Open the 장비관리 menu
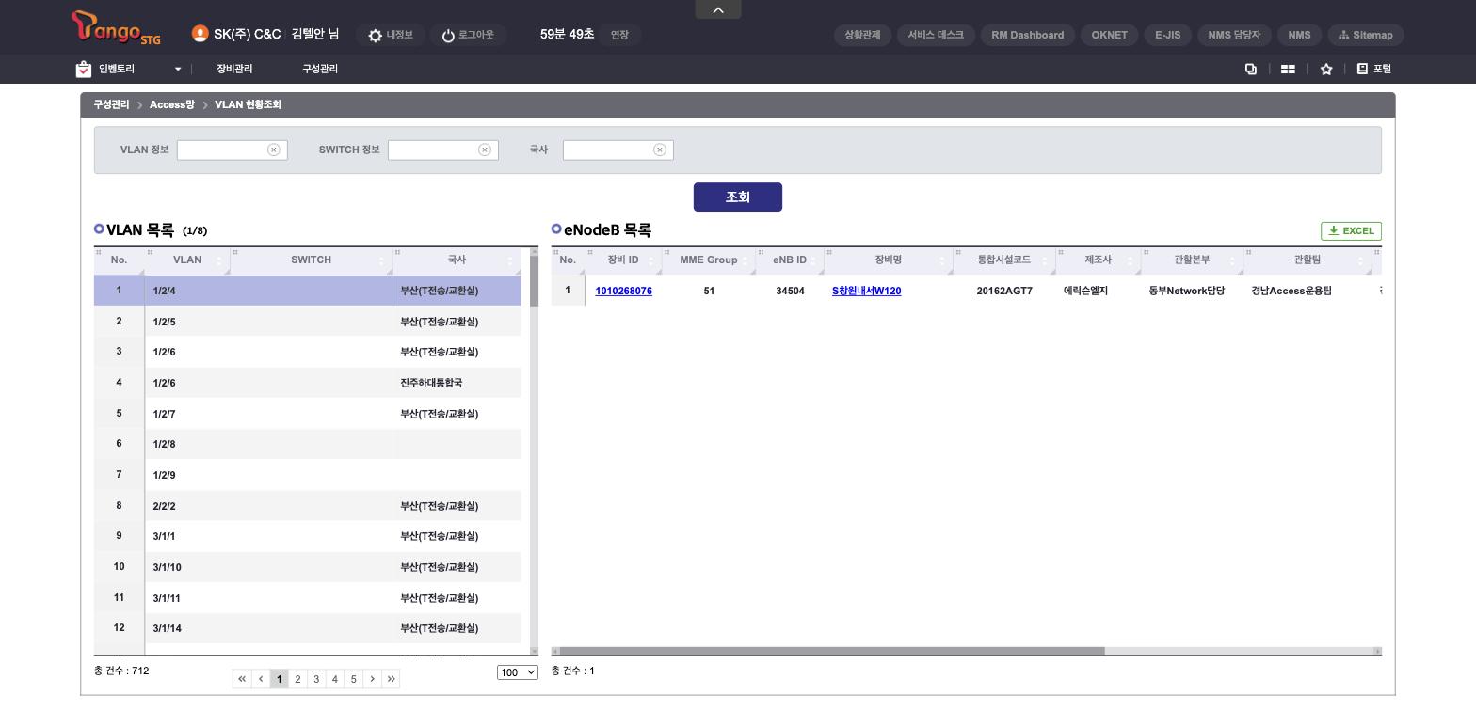The image size is (1476, 726). (234, 69)
